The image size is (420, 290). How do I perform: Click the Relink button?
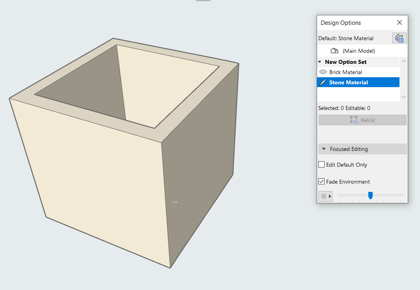(x=362, y=120)
